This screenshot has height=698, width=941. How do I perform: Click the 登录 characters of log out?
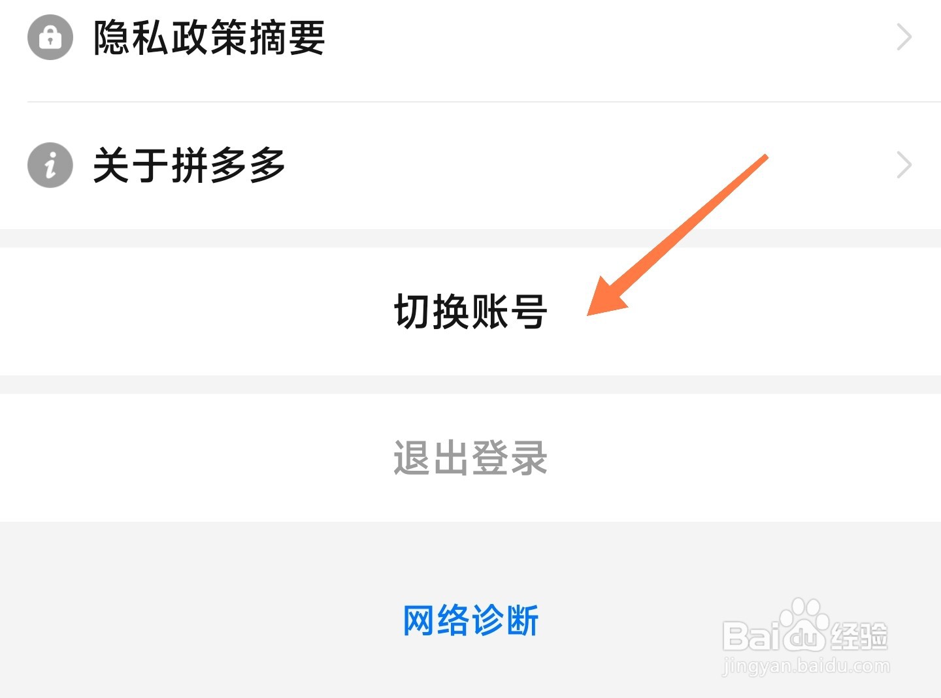click(509, 458)
